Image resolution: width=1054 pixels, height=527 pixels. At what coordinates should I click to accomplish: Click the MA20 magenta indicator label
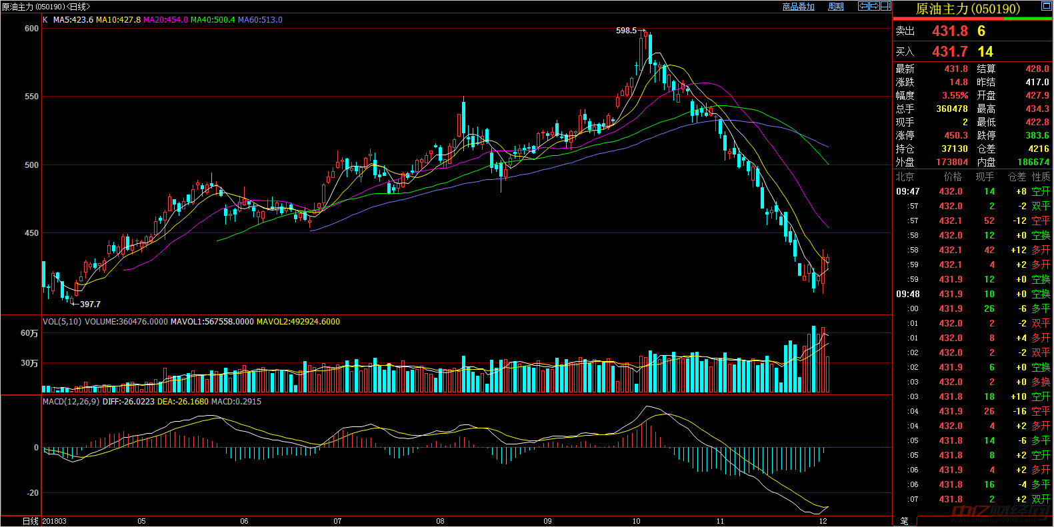point(165,20)
